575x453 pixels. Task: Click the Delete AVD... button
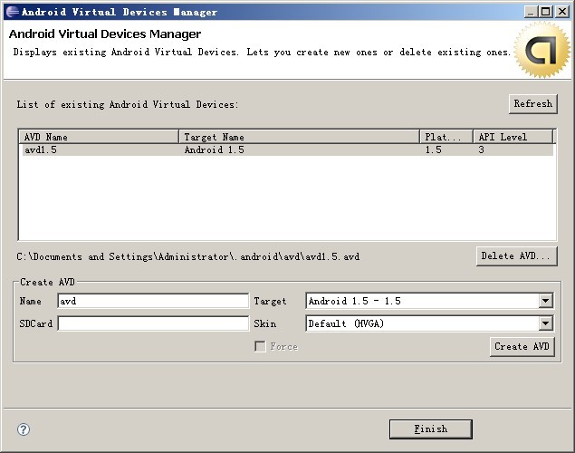[x=517, y=256]
